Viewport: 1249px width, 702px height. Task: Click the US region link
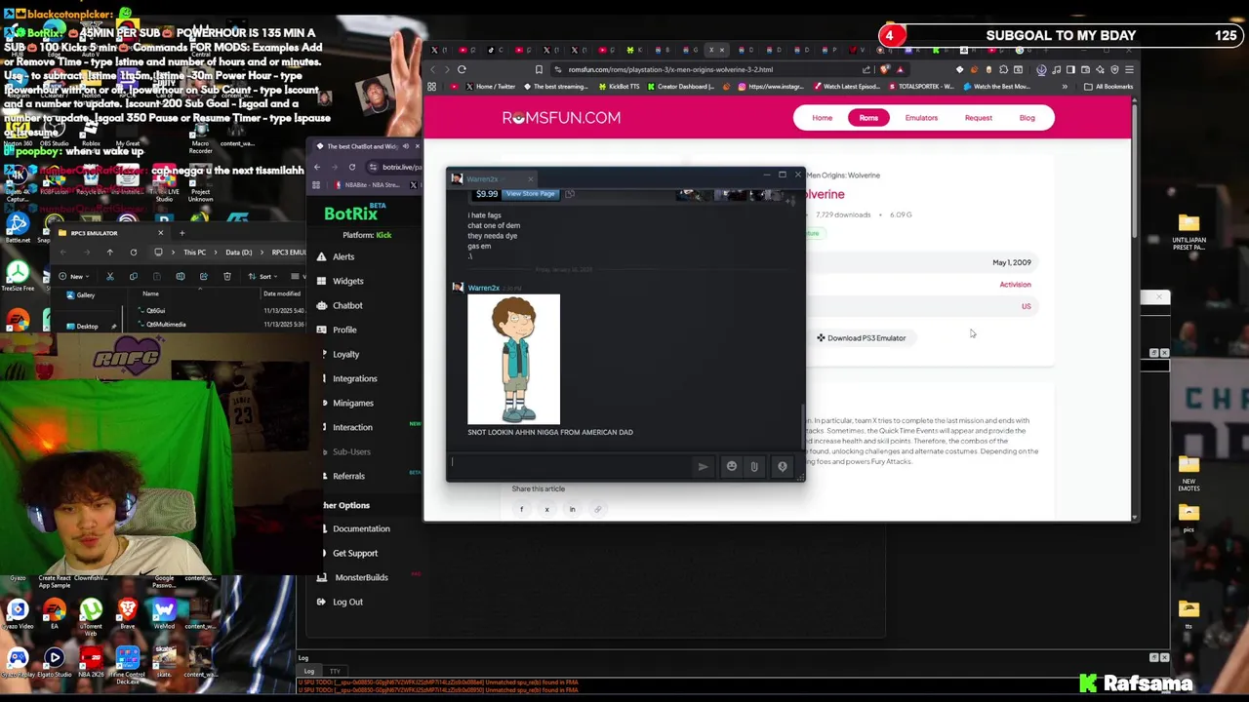[x=1026, y=306]
